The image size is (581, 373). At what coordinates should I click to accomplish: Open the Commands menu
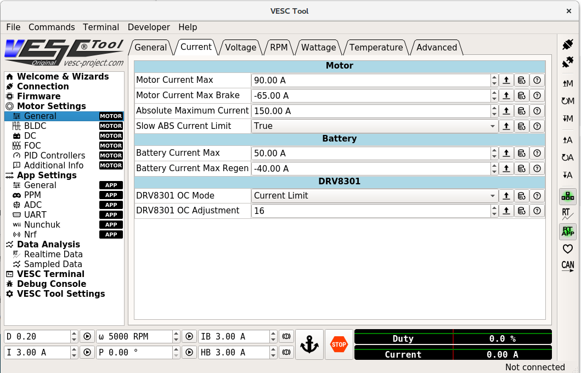52,27
